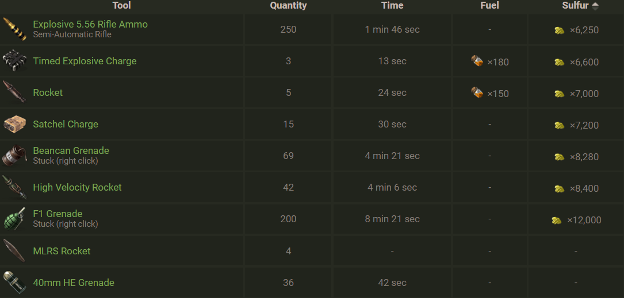The height and width of the screenshot is (298, 624).
Task: Click the fuel icon for Timed Explosive Charge
Action: point(477,61)
